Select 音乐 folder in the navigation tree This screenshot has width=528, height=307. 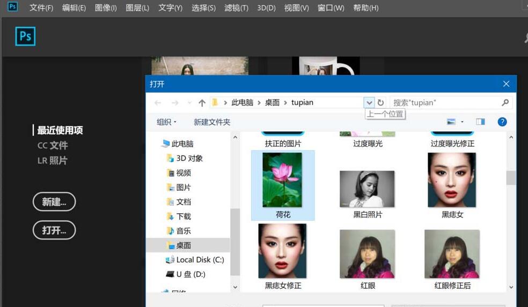pyautogui.click(x=184, y=231)
